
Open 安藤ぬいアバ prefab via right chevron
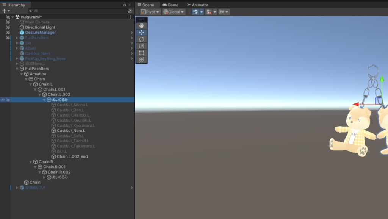tap(131, 188)
